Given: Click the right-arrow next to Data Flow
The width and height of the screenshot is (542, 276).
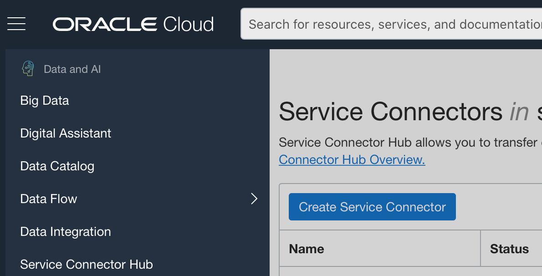Looking at the screenshot, I should click(x=254, y=199).
